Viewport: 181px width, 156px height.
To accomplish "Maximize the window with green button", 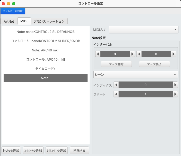I will [14, 4].
